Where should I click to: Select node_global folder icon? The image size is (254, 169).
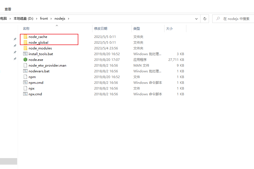click(x=25, y=42)
